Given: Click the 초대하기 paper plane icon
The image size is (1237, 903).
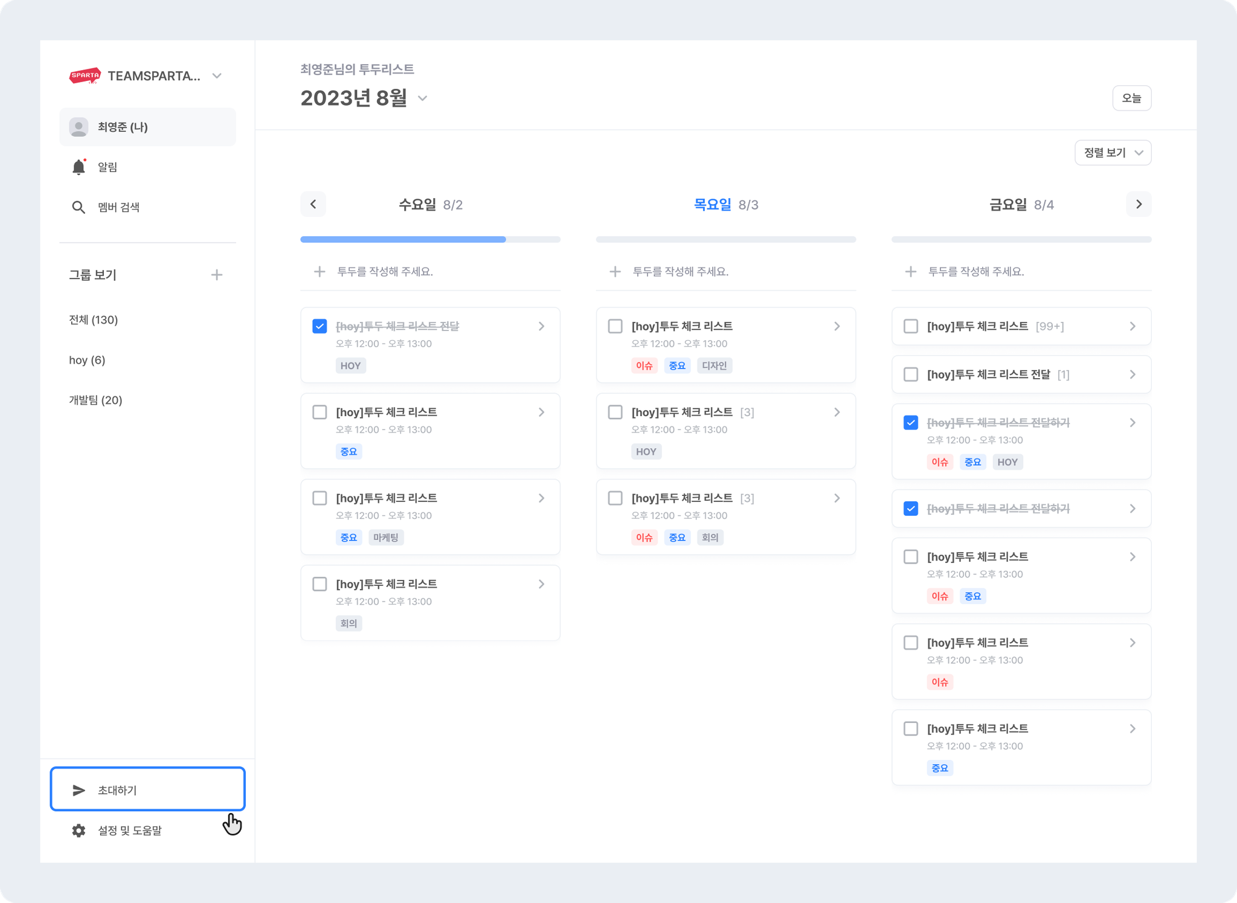Looking at the screenshot, I should (79, 790).
